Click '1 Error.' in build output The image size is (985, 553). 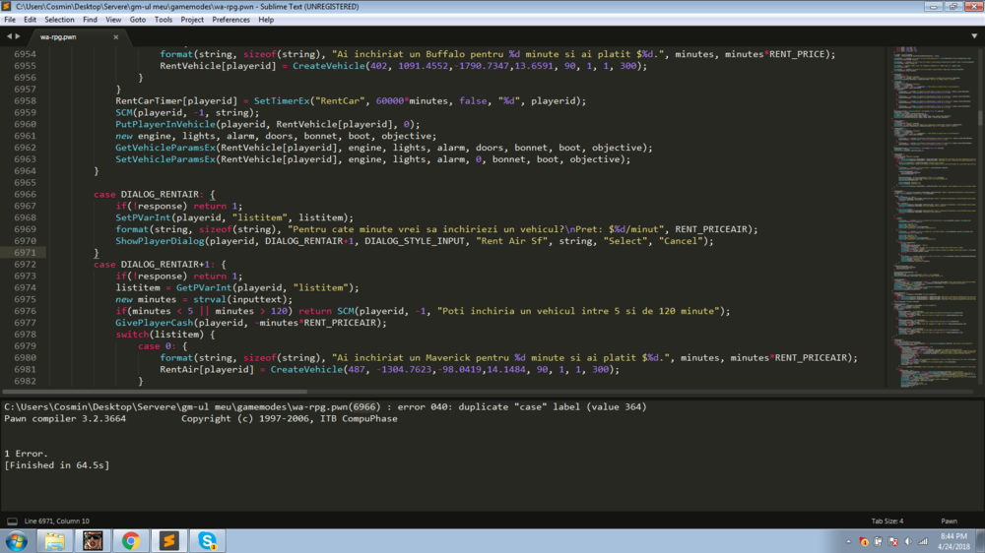tap(26, 454)
